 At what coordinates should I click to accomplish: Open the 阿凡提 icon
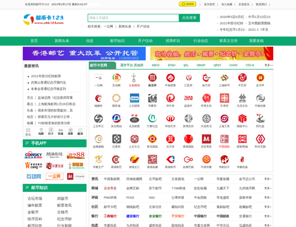(260, 118)
